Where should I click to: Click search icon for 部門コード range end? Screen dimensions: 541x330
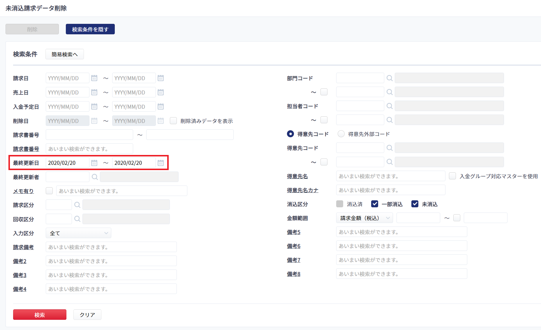390,92
